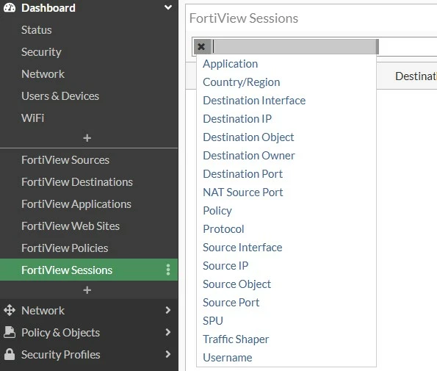
Task: Choose Destination Interface filter option
Action: [254, 101]
